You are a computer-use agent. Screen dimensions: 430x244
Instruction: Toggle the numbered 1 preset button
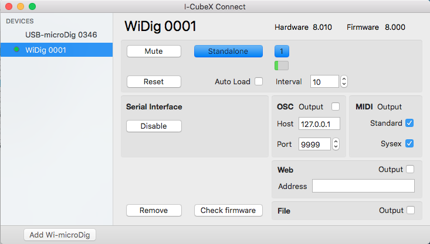[282, 51]
